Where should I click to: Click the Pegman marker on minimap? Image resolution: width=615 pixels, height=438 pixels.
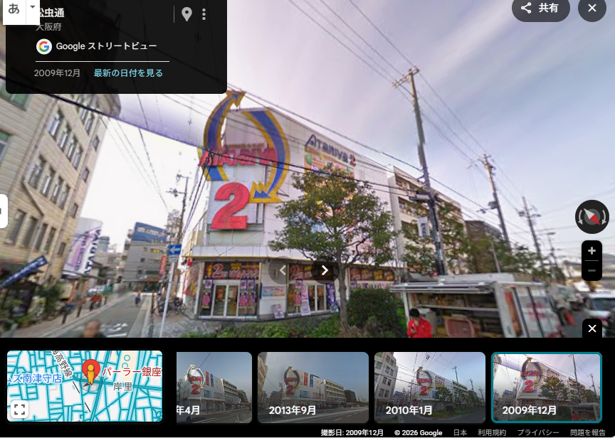tap(91, 372)
